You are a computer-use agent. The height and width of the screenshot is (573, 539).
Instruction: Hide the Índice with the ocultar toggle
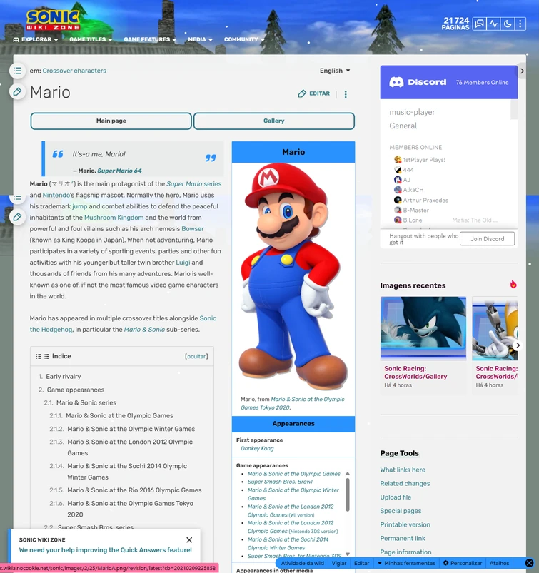(x=196, y=356)
